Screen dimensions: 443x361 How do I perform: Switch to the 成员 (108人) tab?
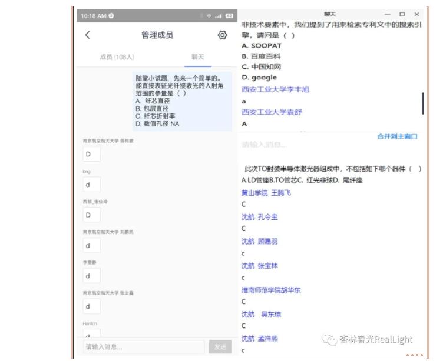[117, 57]
